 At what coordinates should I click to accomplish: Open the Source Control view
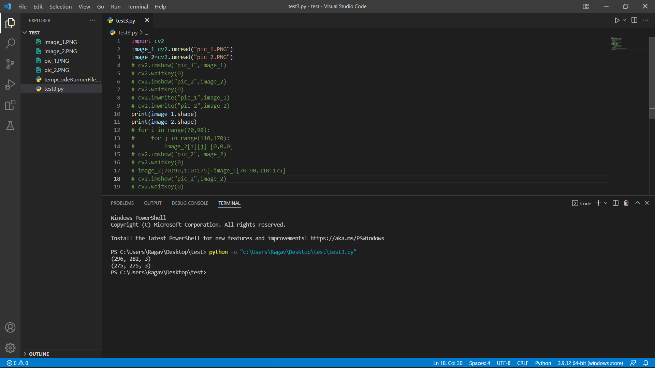click(10, 64)
